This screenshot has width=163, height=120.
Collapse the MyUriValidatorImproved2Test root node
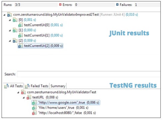(4, 15)
